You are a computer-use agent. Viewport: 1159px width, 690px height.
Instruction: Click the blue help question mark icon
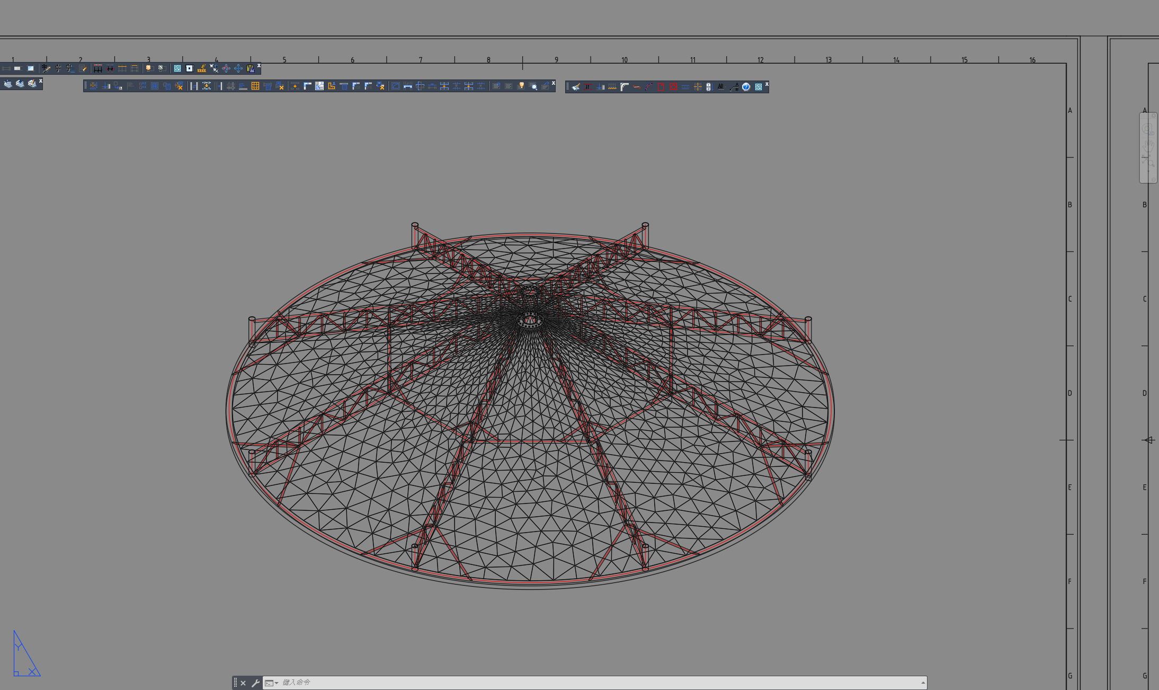coord(746,87)
